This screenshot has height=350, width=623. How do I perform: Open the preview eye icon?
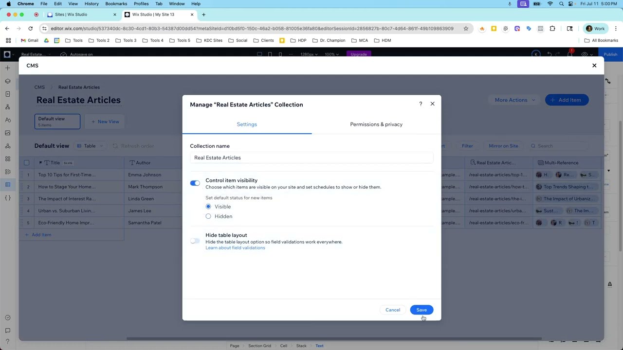coord(585,54)
